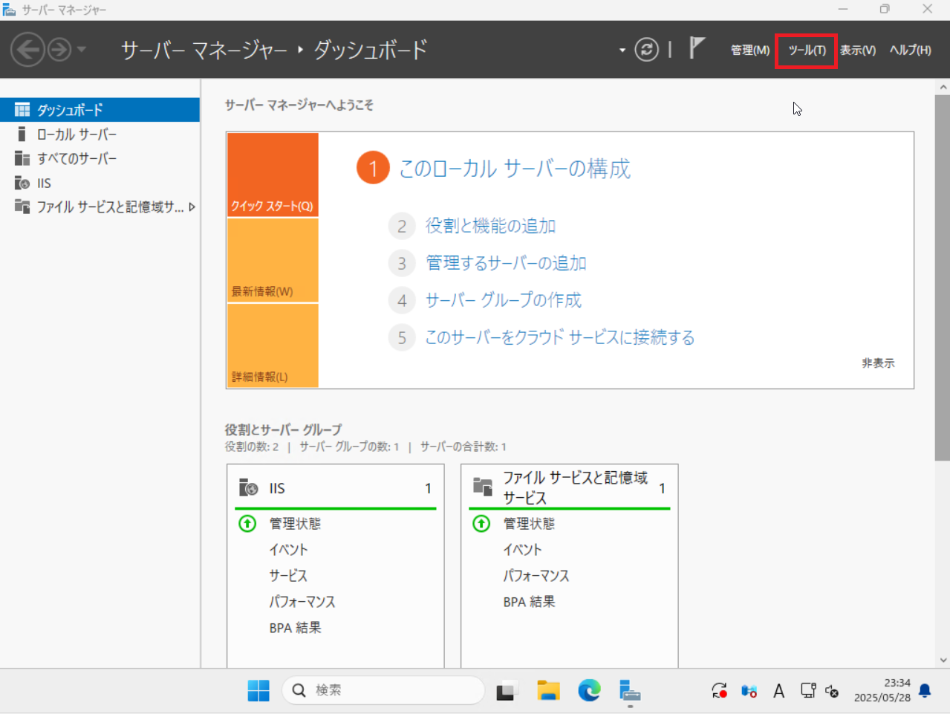Expand the ファイル サービス sidebar arrow
The width and height of the screenshot is (950, 714).
[x=192, y=207]
